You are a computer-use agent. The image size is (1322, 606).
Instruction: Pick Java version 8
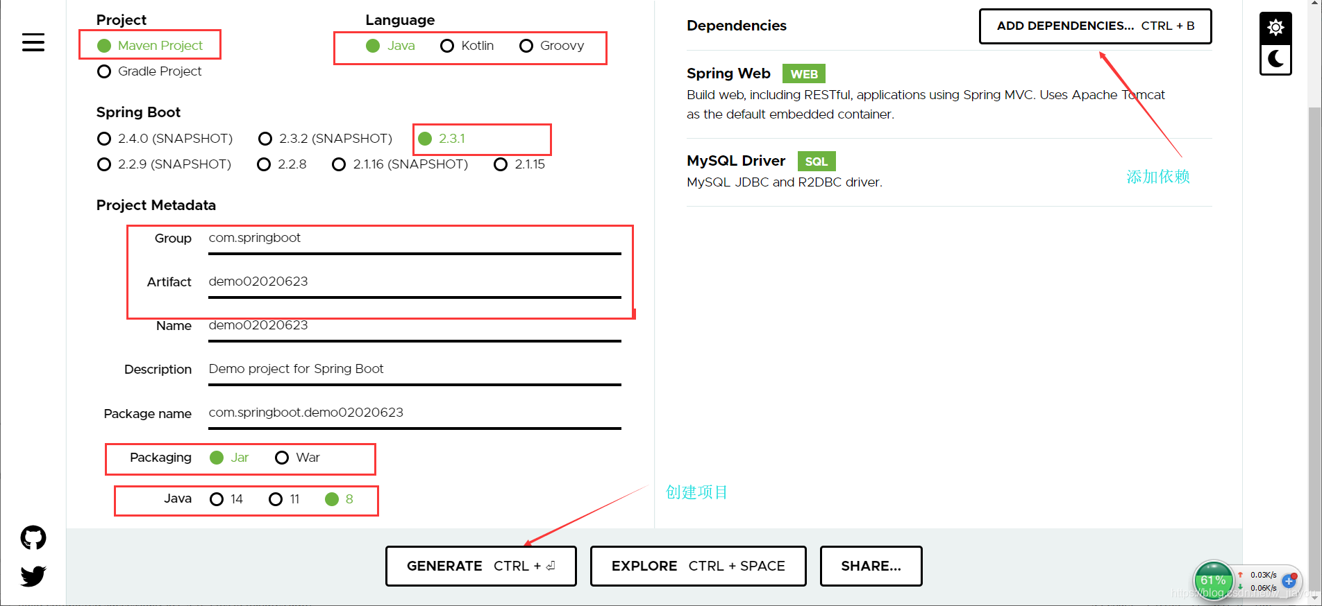pos(339,499)
